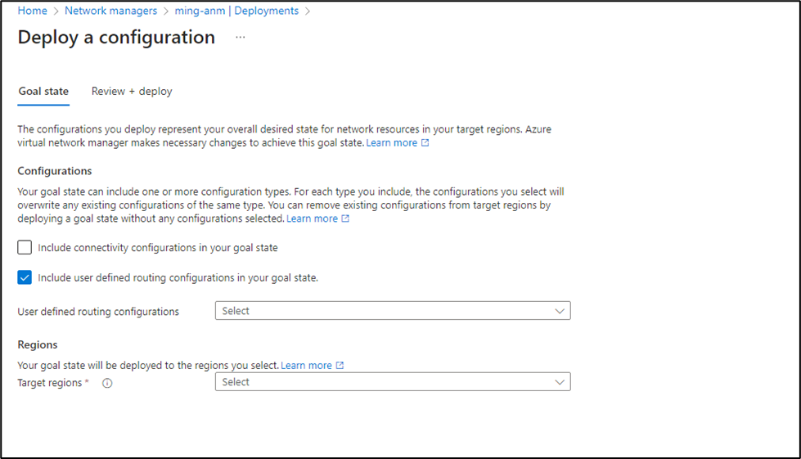Viewport: 801px width, 459px height.
Task: Click Learn more link under Configurations
Action: point(312,219)
